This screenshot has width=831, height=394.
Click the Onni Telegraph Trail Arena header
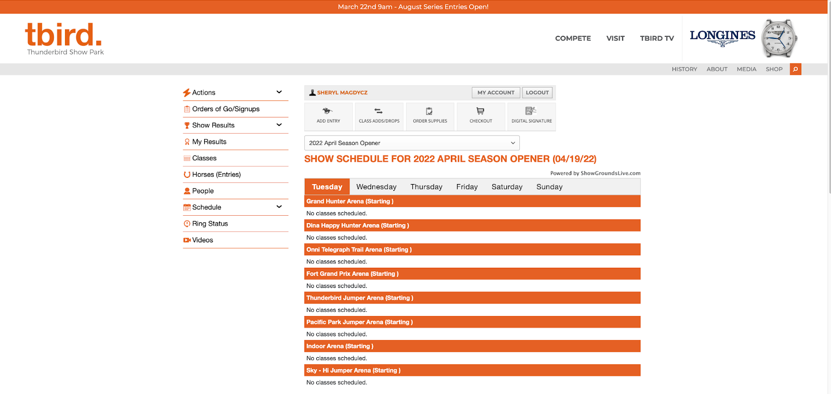[x=472, y=249]
